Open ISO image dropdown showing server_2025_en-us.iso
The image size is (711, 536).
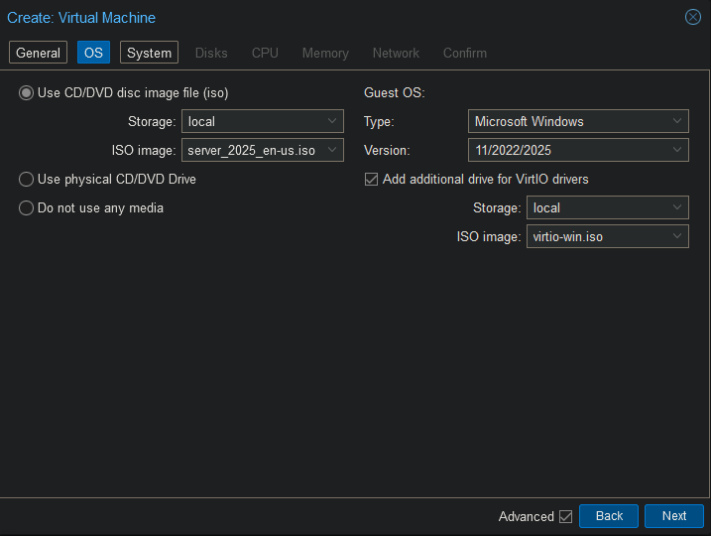(332, 151)
